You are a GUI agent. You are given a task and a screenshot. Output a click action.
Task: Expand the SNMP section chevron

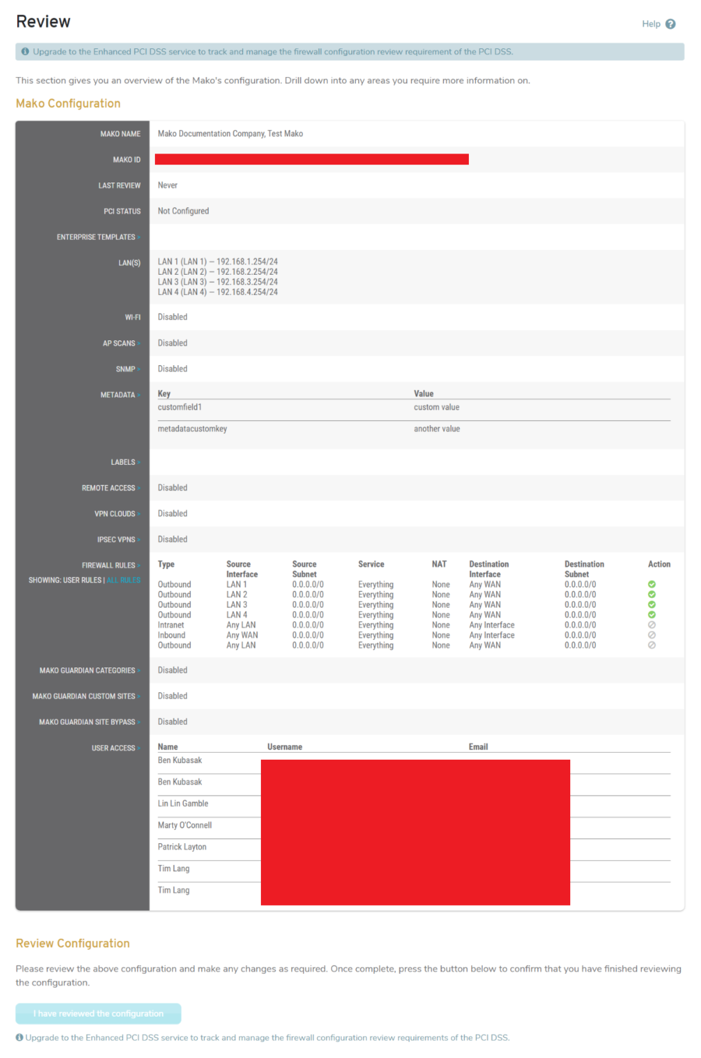[x=127, y=369]
